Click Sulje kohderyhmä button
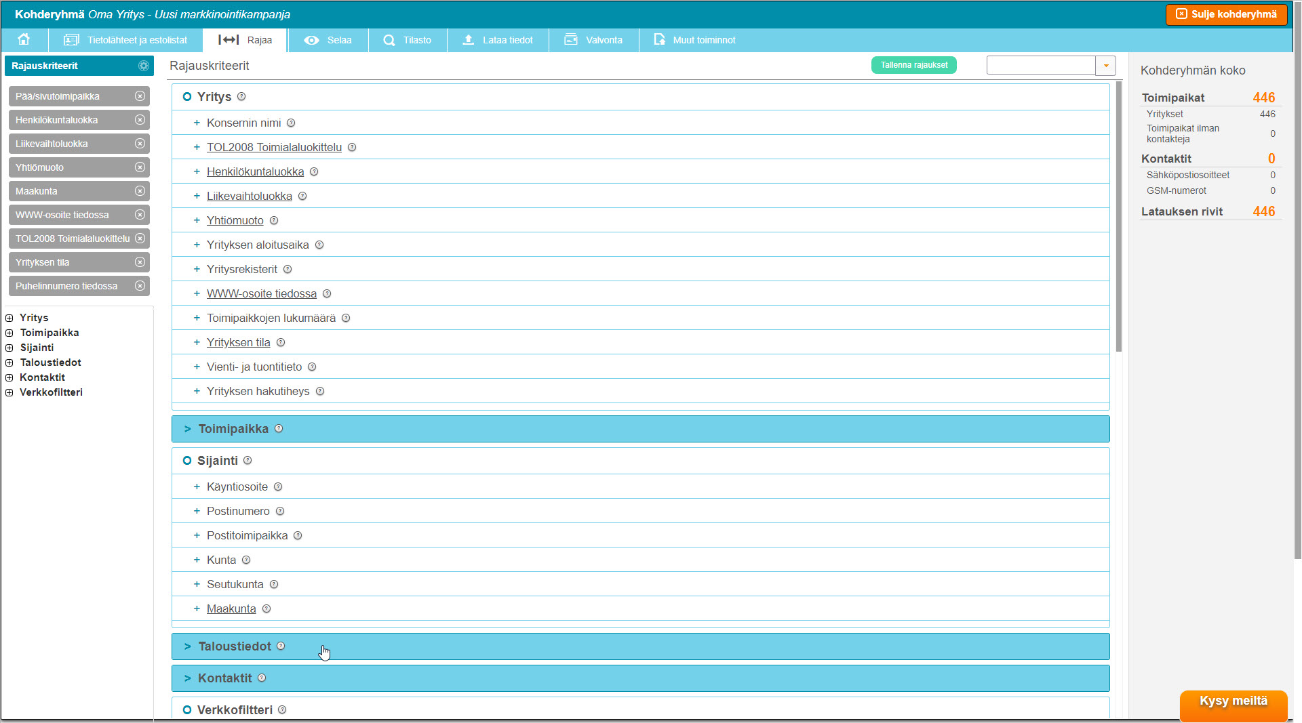This screenshot has height=723, width=1302. coord(1226,14)
